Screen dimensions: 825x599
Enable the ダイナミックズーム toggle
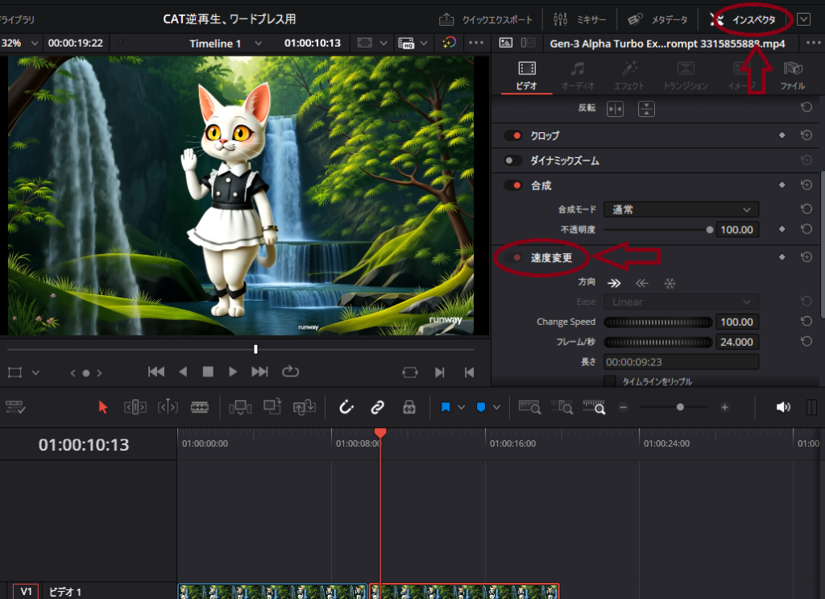512,160
